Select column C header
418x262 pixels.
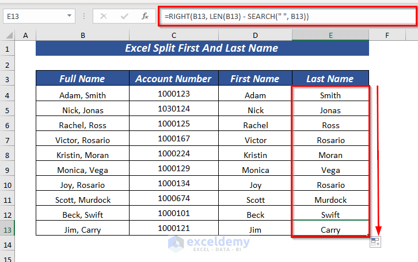click(174, 35)
